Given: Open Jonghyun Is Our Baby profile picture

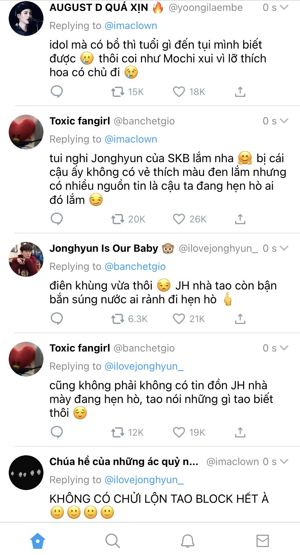Looking at the screenshot, I should tap(26, 259).
